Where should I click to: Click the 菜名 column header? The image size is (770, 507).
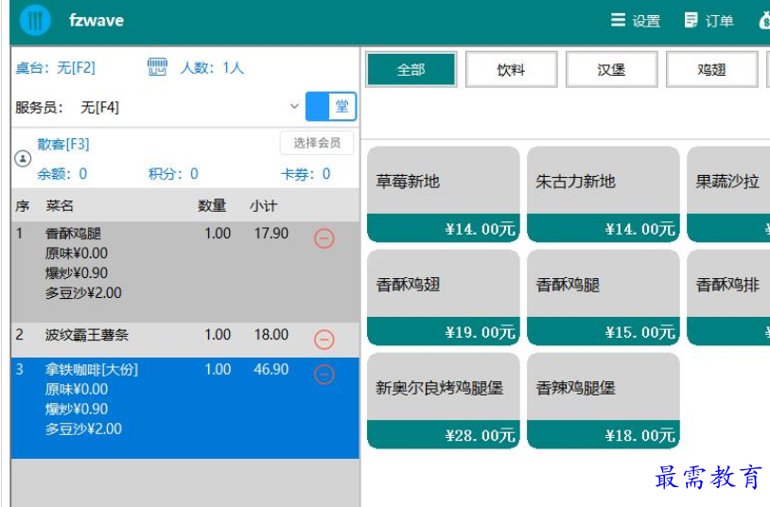point(60,205)
